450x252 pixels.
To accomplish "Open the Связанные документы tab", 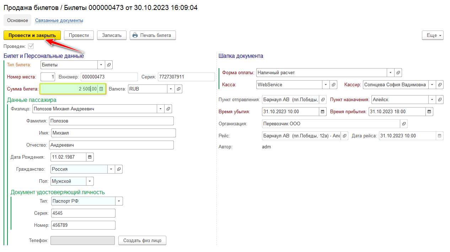I will (59, 21).
